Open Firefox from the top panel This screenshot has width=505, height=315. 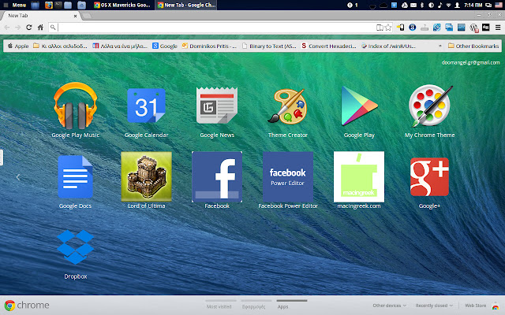49,5
